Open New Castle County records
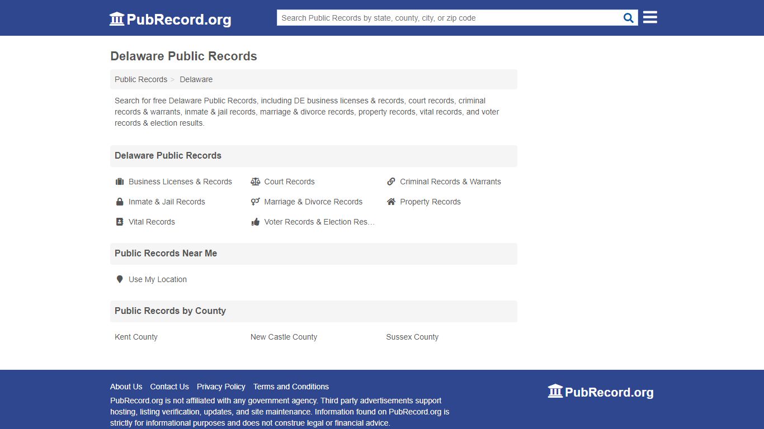Image resolution: width=764 pixels, height=429 pixels. click(284, 337)
